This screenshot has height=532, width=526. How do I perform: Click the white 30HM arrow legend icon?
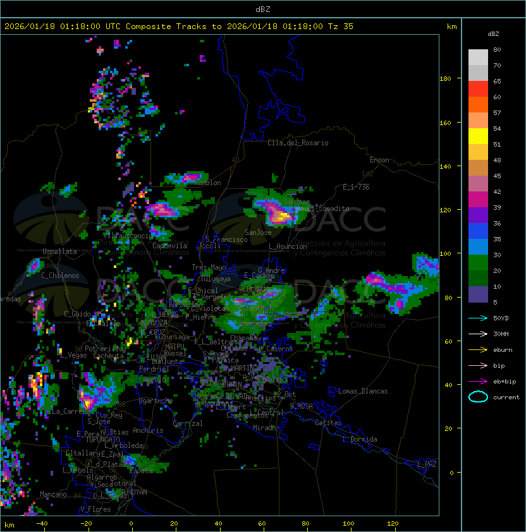pyautogui.click(x=478, y=334)
